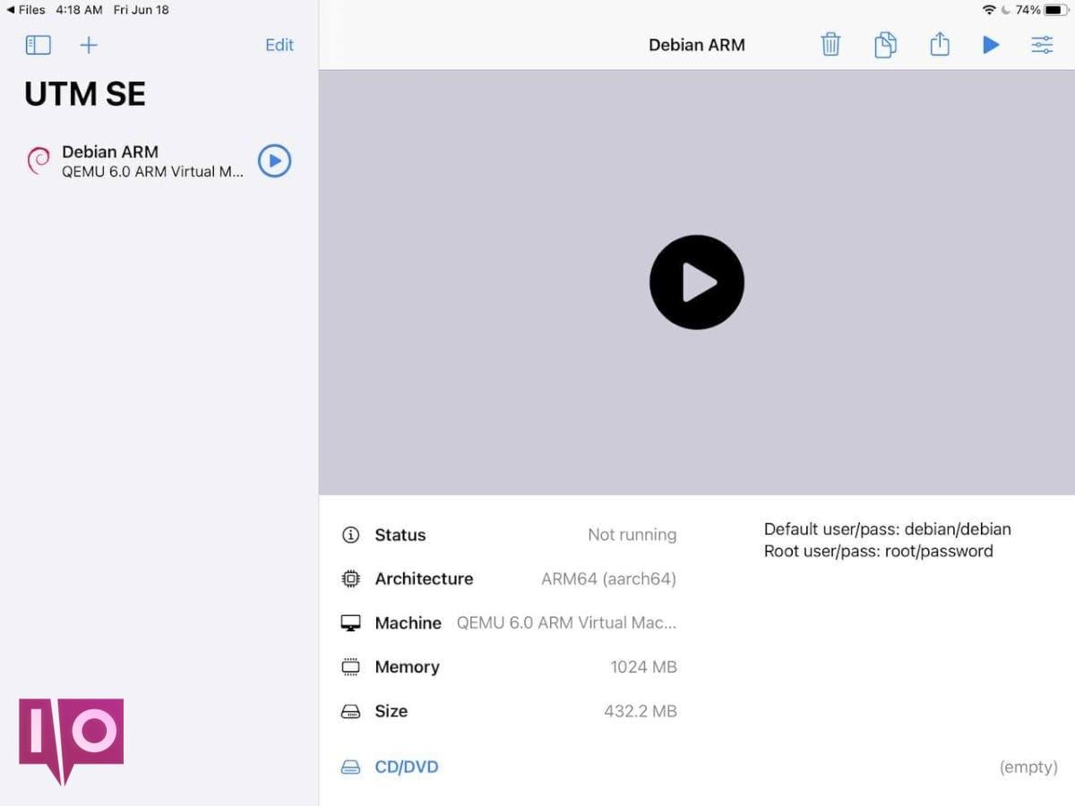Tap the Edit button in sidebar
Screen dimensions: 1075x806
coord(279,45)
